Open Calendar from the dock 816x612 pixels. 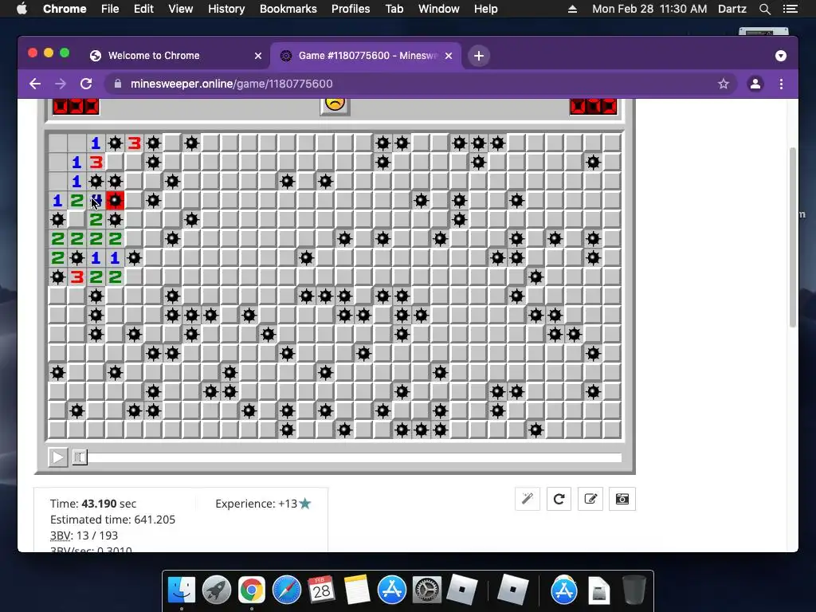321,590
